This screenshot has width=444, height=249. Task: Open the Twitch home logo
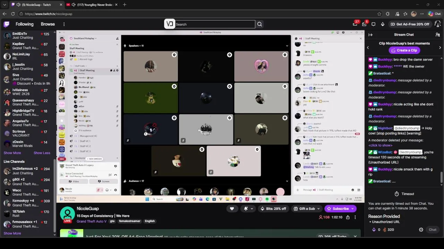(6, 24)
